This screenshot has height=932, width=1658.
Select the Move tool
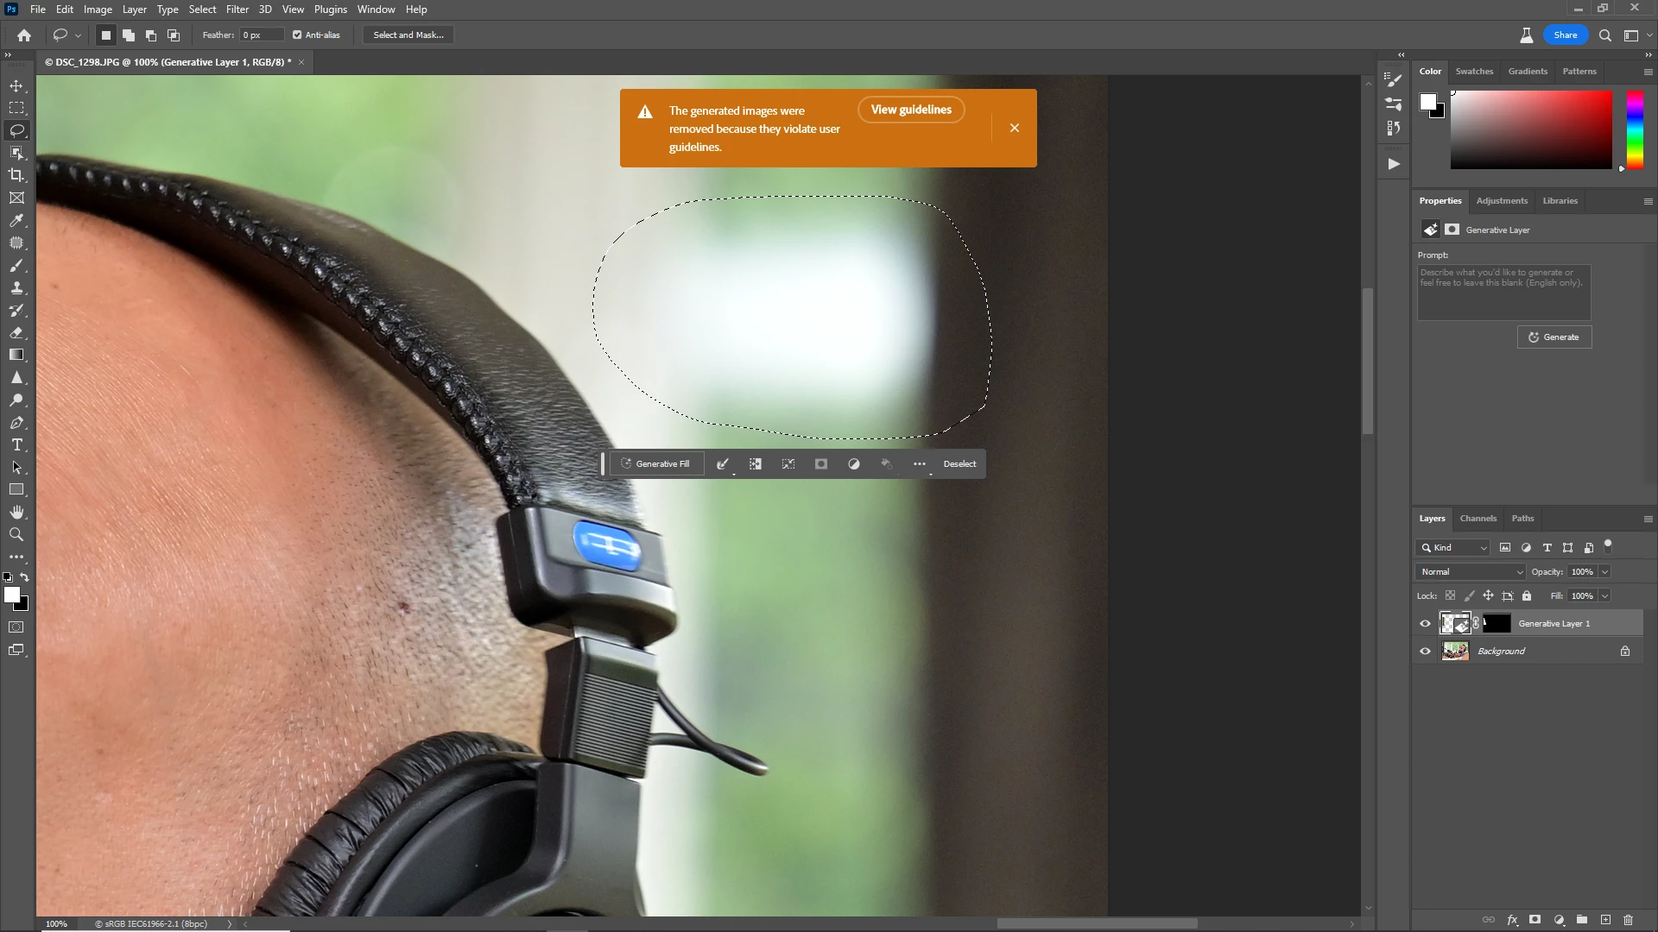[16, 86]
